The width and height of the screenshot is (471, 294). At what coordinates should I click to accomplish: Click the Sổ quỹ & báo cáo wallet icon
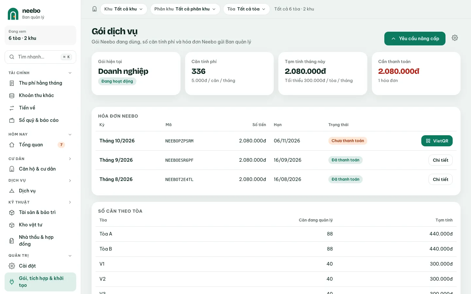click(x=12, y=121)
